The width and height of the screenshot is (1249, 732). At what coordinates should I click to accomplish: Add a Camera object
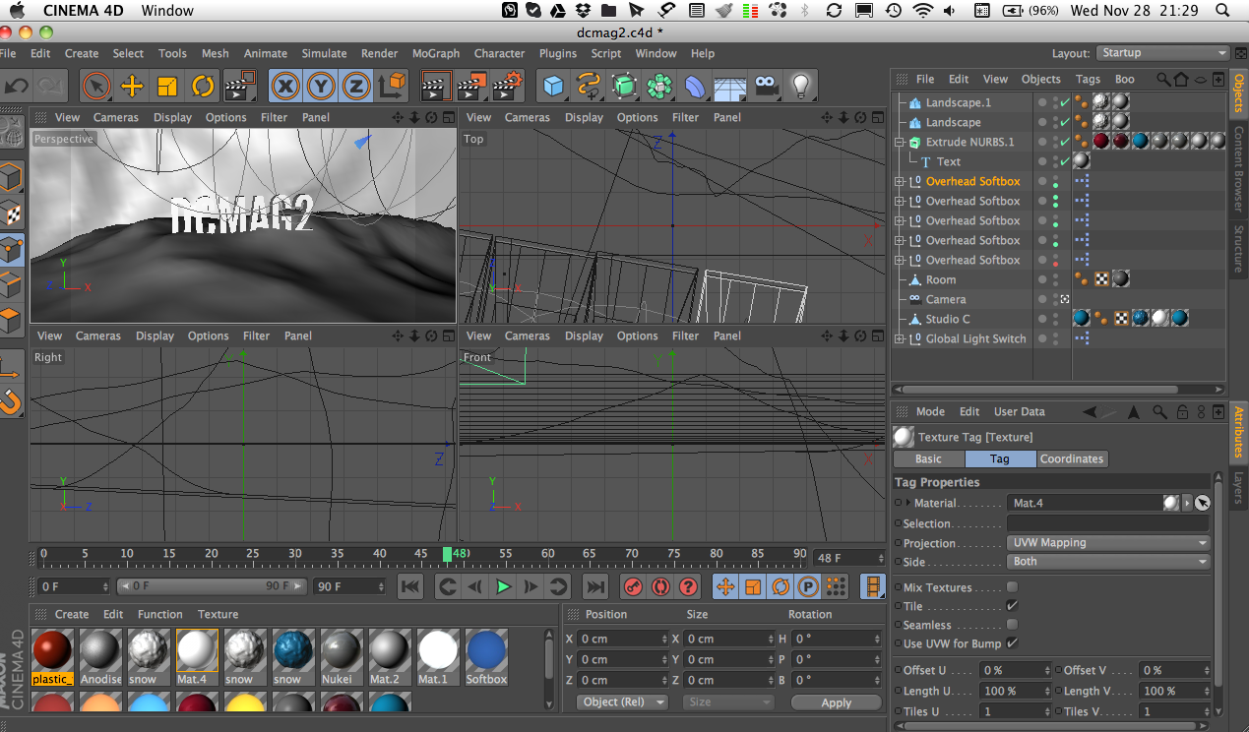point(766,86)
